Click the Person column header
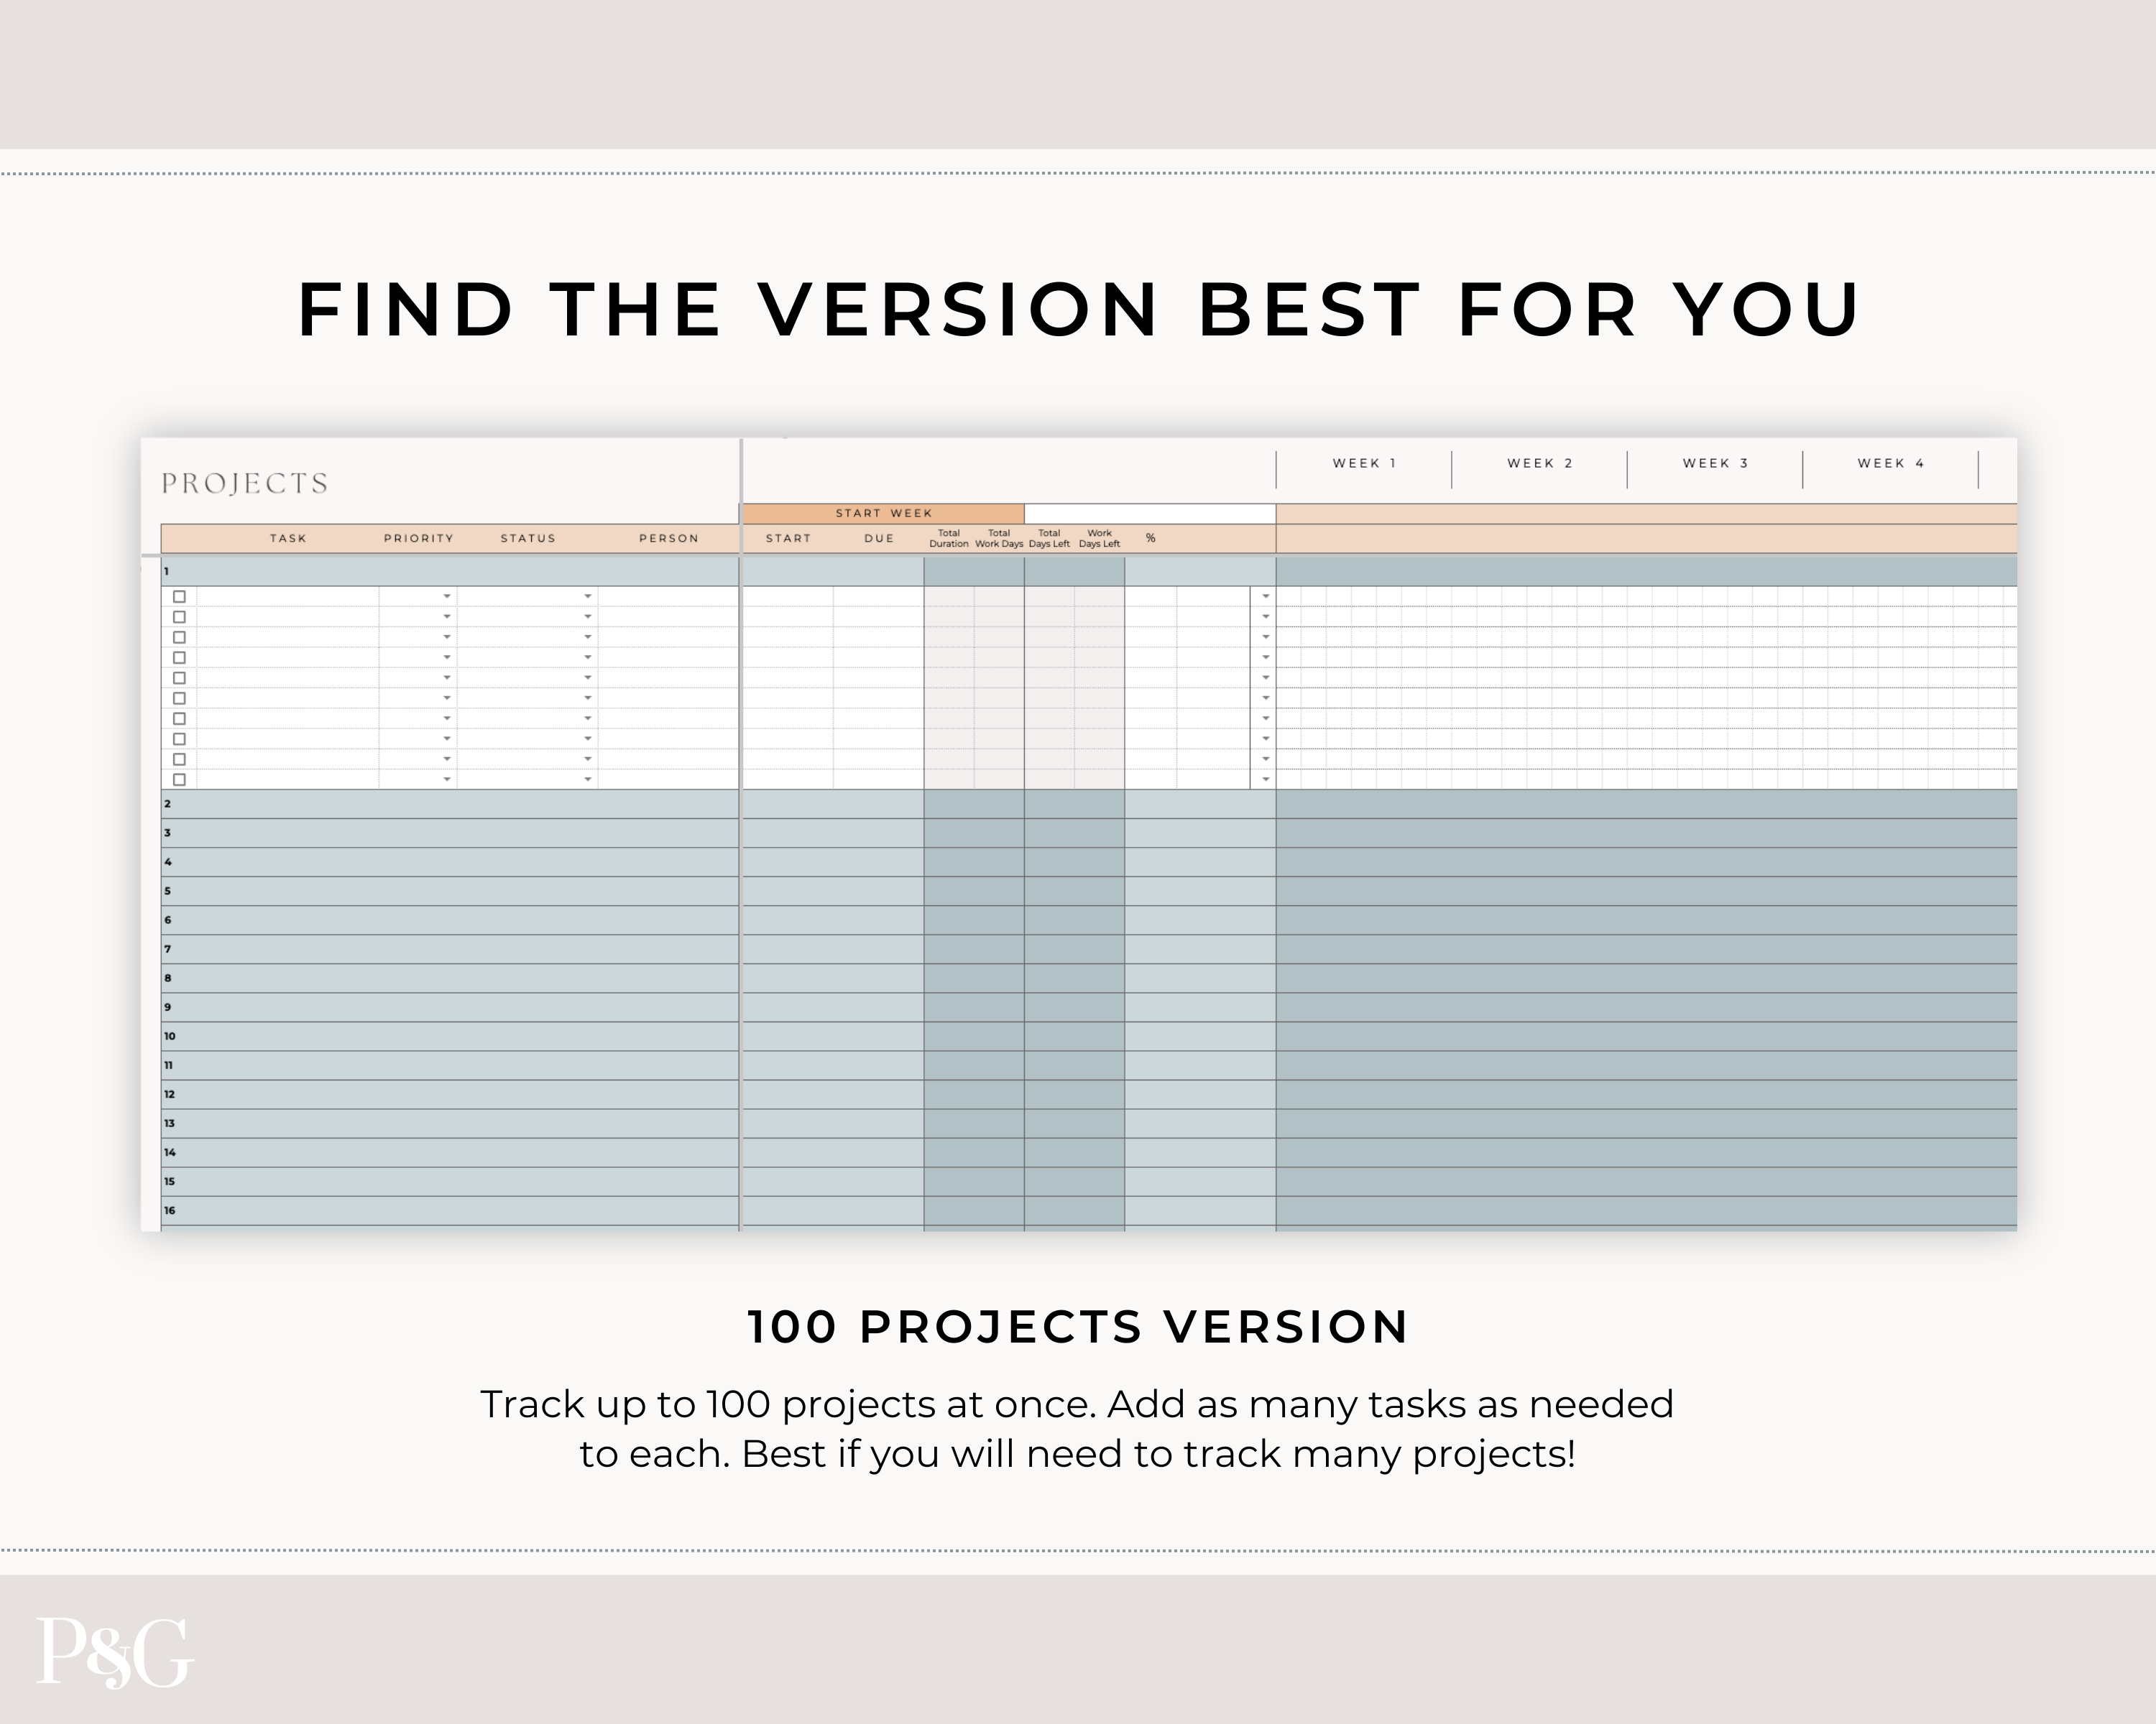The height and width of the screenshot is (1724, 2156). click(669, 539)
